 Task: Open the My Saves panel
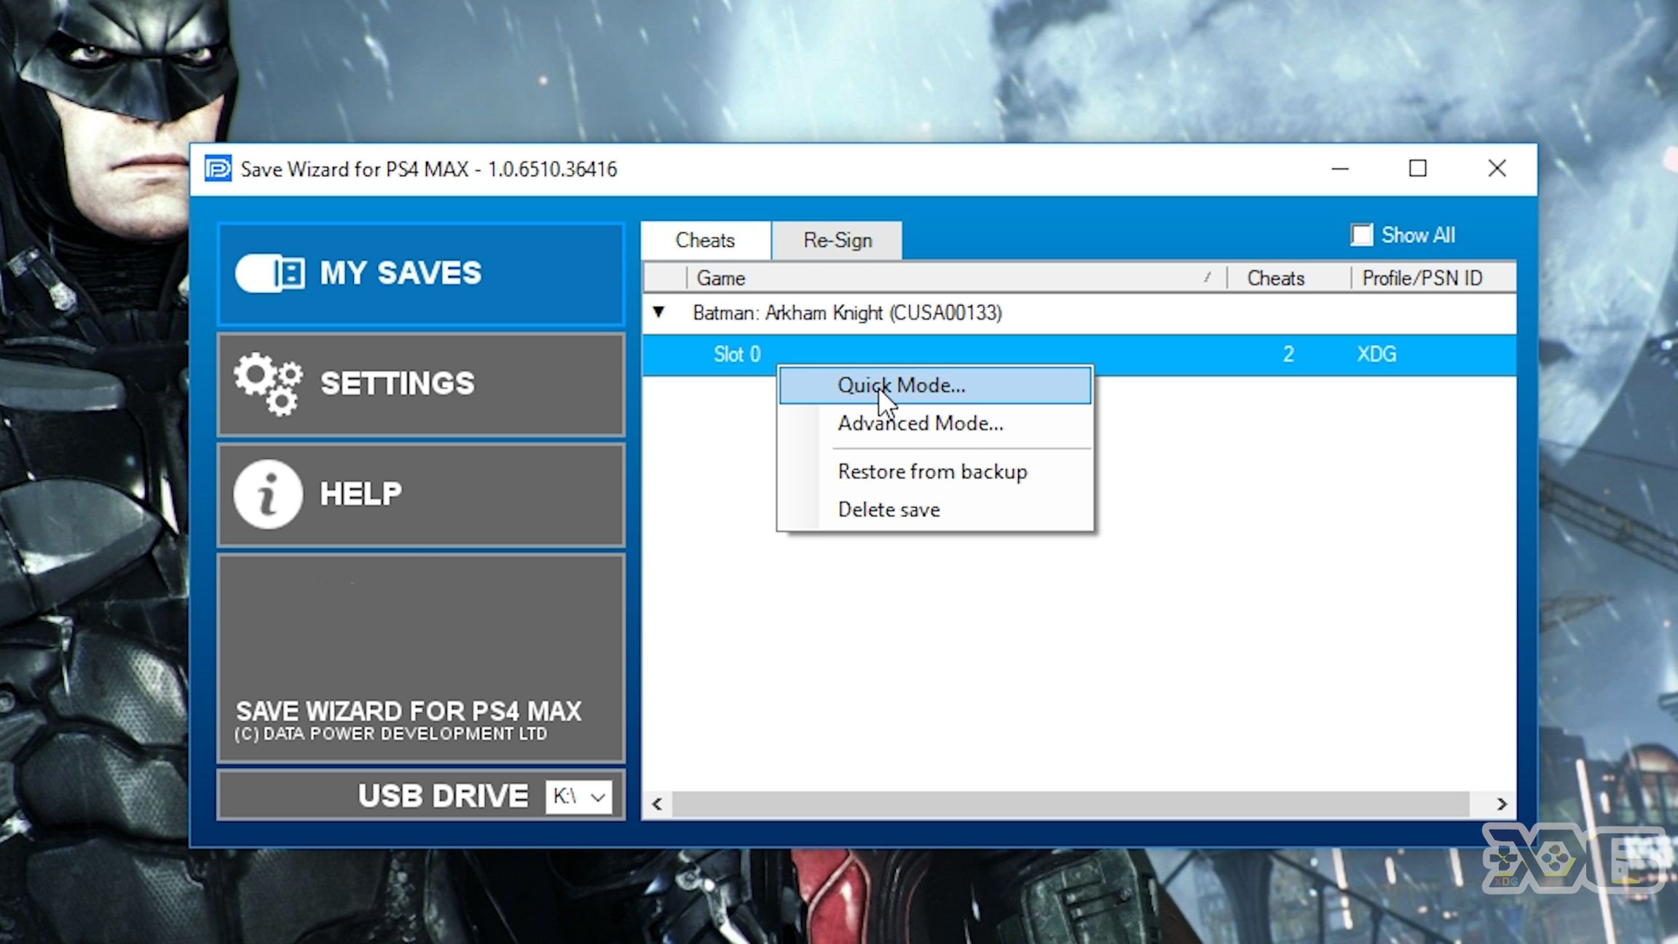pos(421,274)
